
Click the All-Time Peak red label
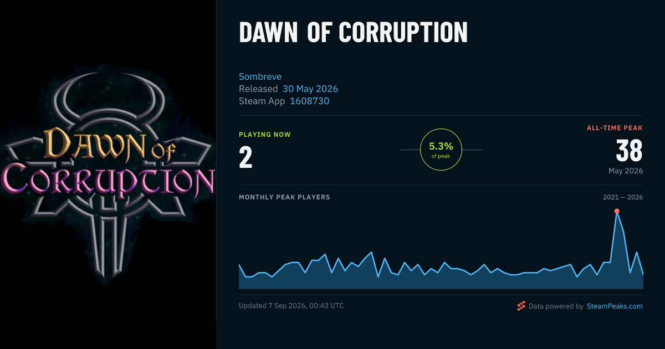click(615, 128)
